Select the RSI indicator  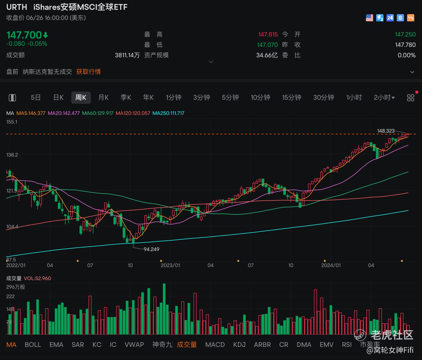347,345
